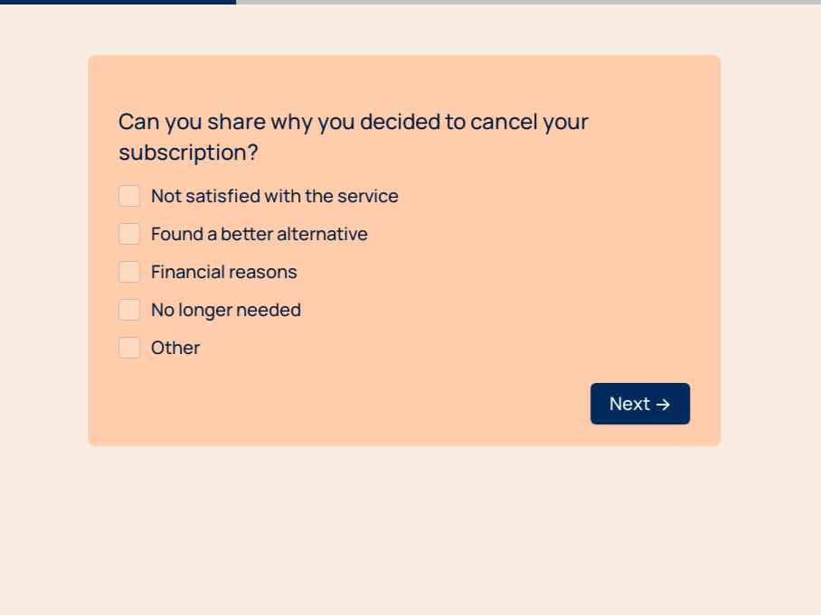Click the filled dark portion of progress bar
Screen dimensions: 821x615
[x=118, y=2]
